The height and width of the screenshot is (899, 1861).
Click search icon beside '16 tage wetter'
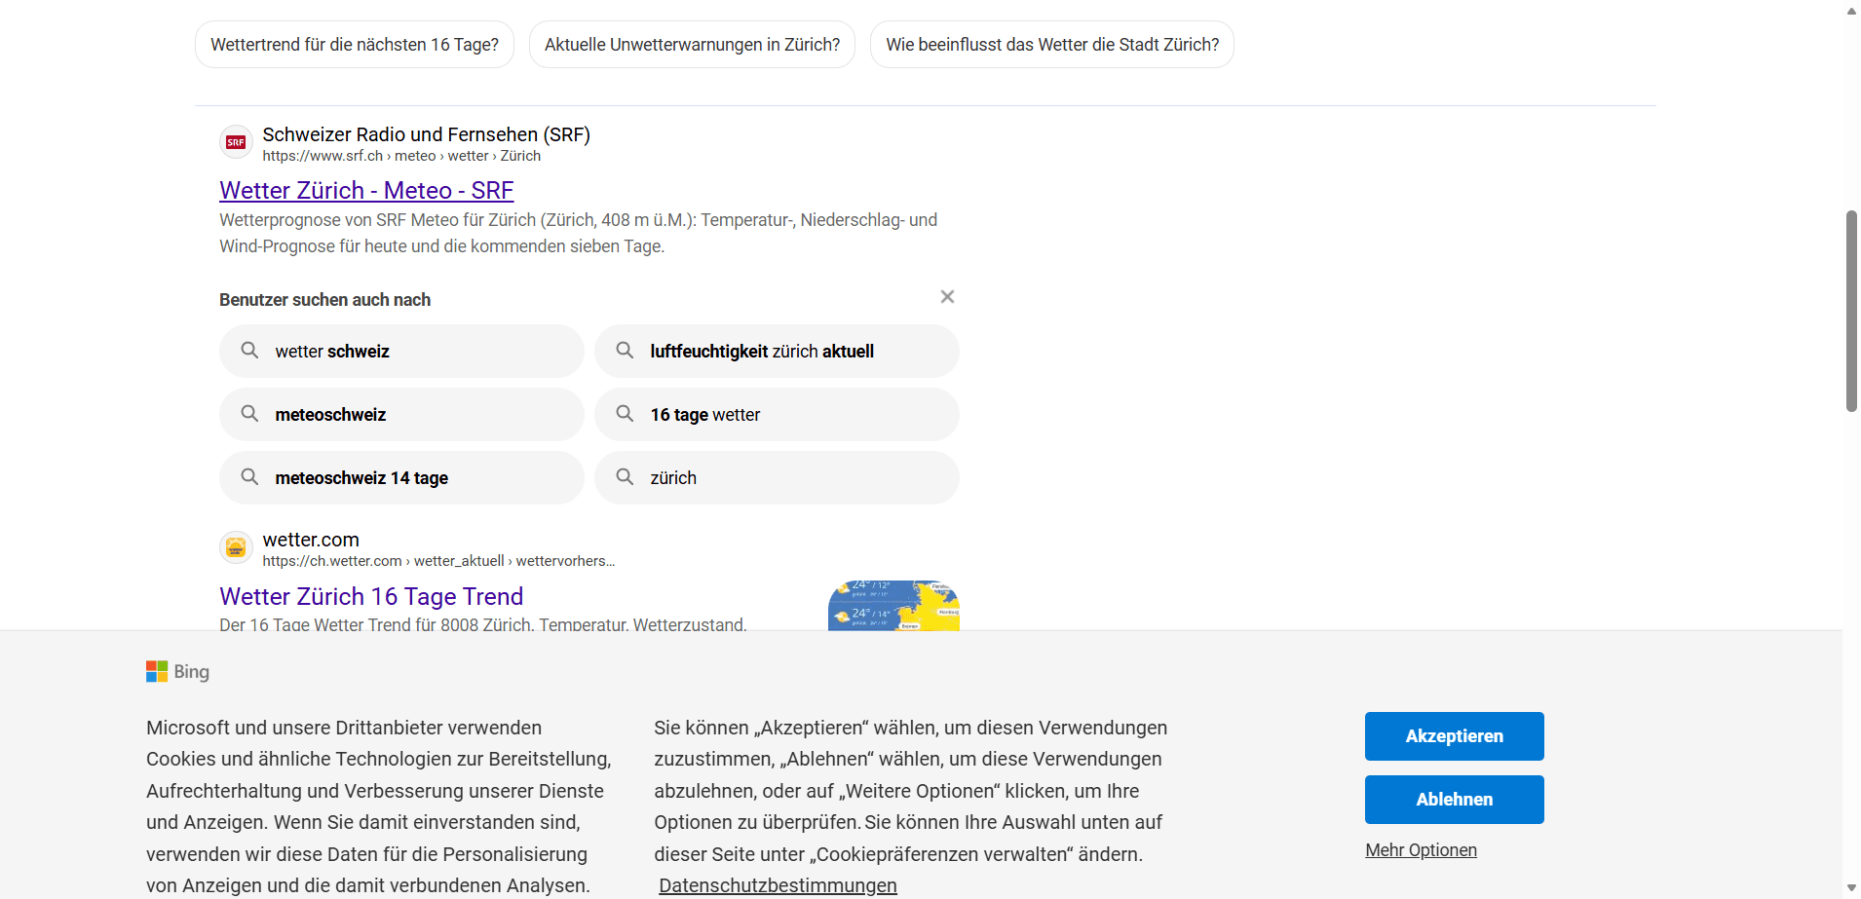pyautogui.click(x=625, y=414)
